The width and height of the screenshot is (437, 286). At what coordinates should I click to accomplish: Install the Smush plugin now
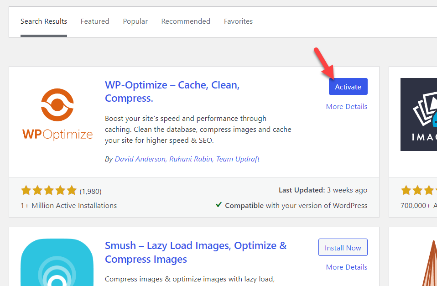click(x=343, y=247)
